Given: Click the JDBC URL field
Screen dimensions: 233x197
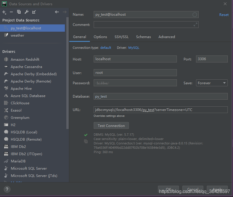Looking at the screenshot, I should (161, 110).
